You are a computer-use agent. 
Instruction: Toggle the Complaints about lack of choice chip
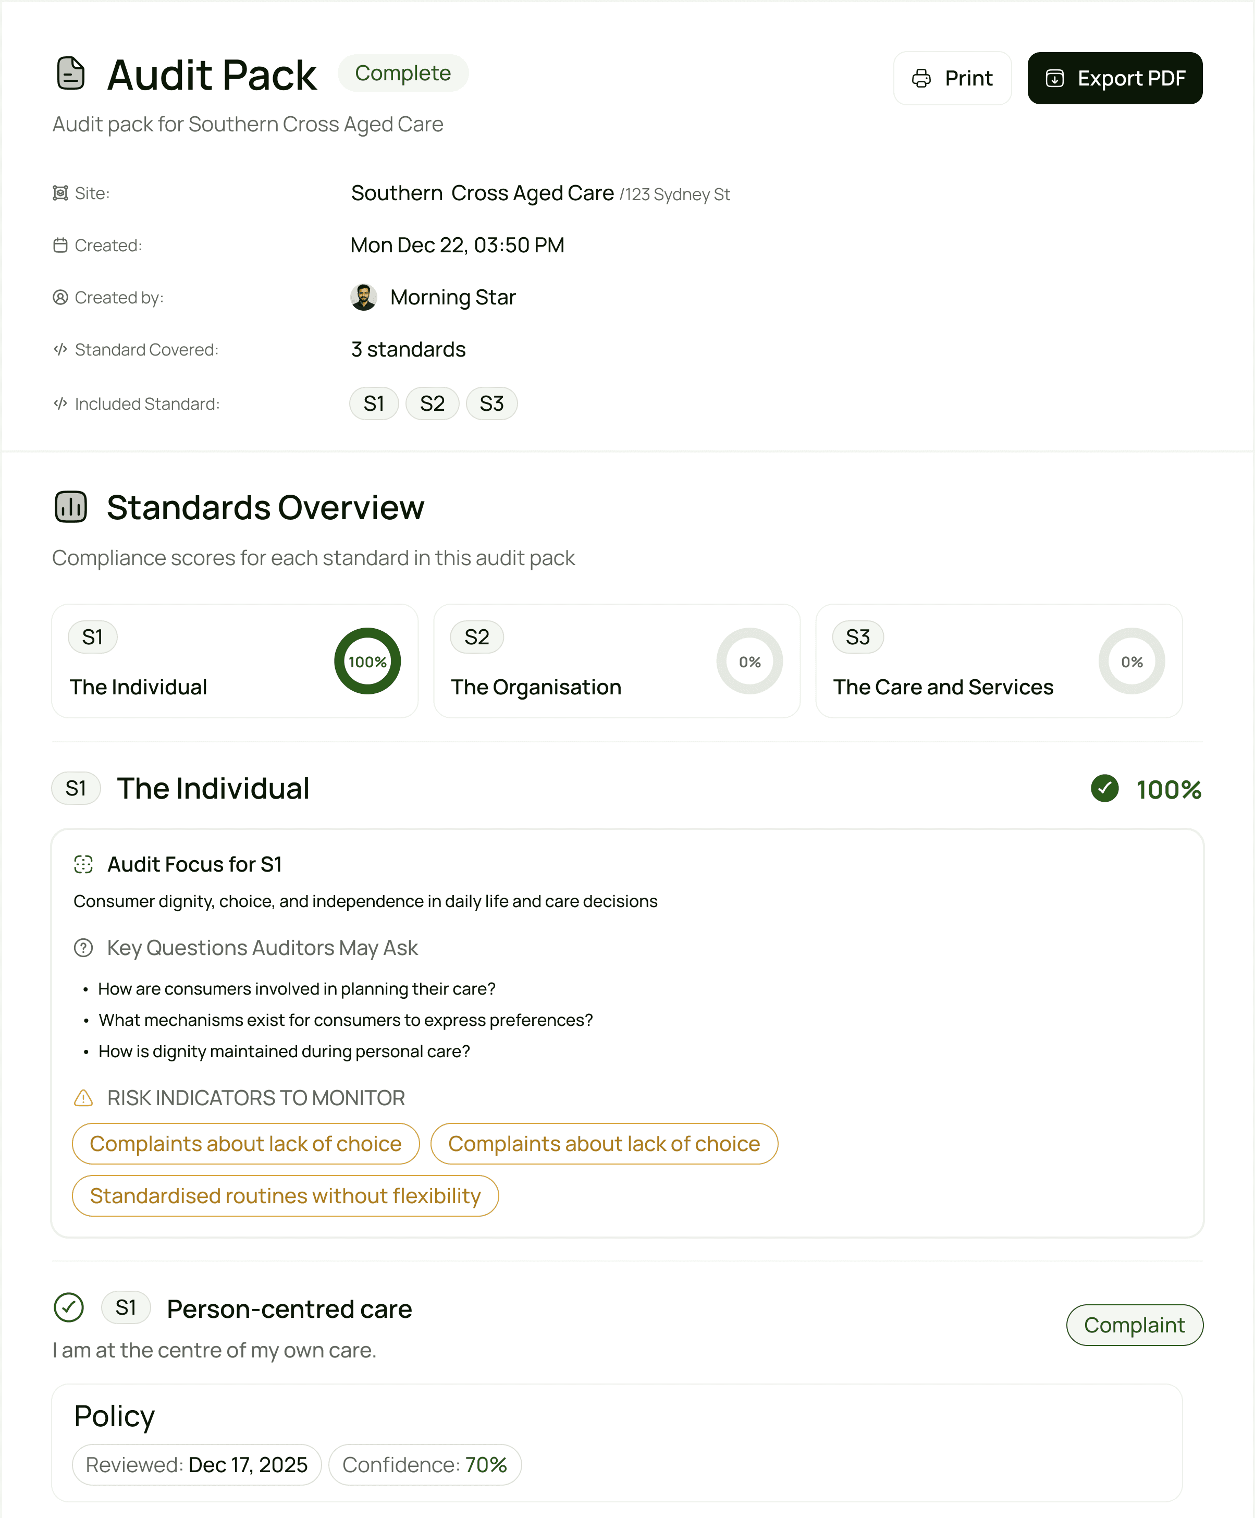pos(245,1144)
